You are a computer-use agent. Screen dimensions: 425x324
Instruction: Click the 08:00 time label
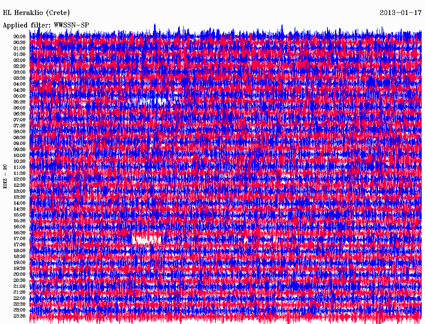point(20,132)
